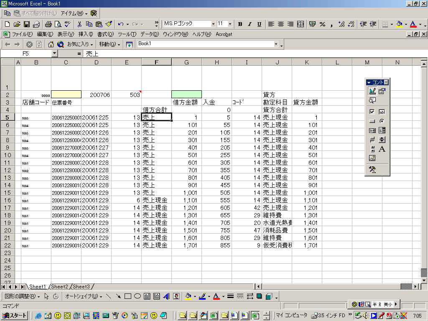Toggle italic formatting

pyautogui.click(x=250, y=24)
